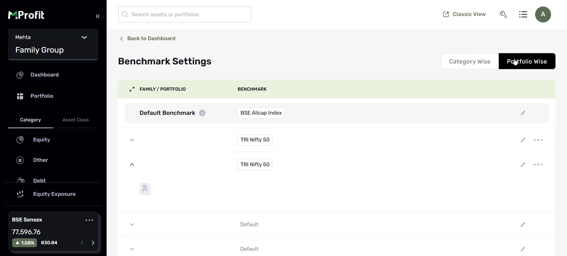Open more options for collapsed TRI Nifty 50 row

coord(538,140)
